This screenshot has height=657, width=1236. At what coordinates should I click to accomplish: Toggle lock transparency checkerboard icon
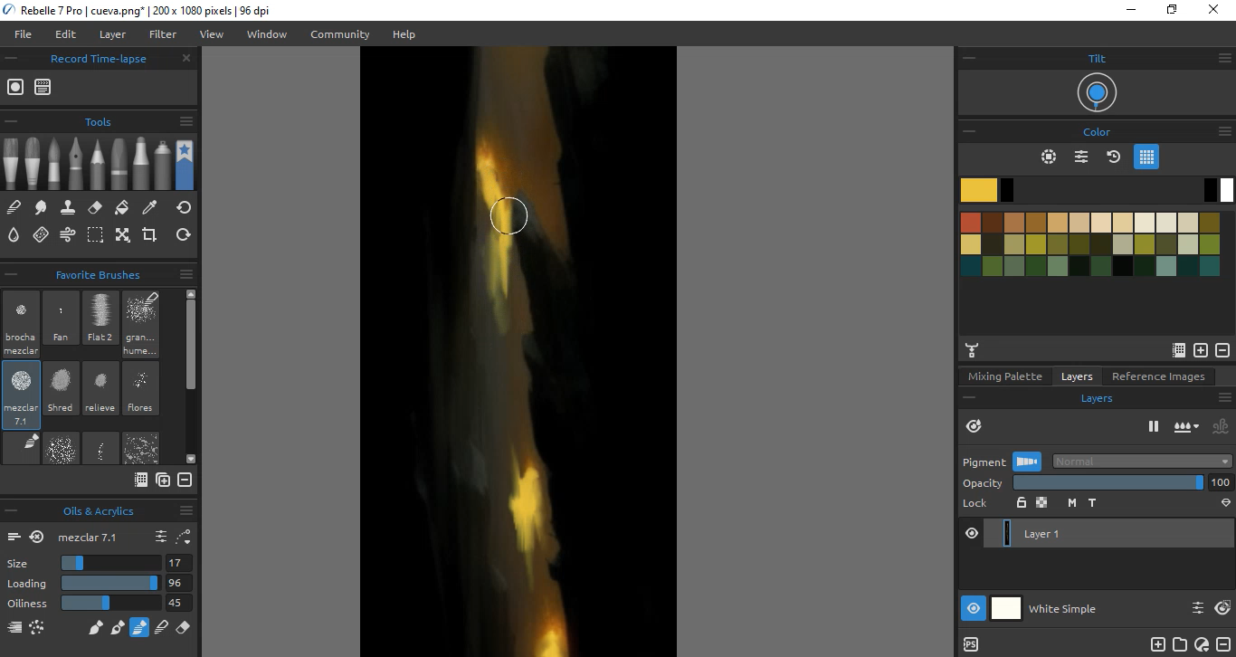tap(1041, 503)
